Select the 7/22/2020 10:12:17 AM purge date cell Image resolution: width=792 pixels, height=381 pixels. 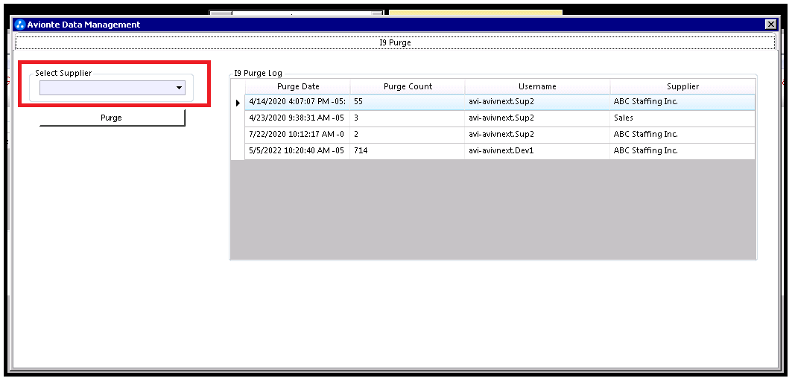point(297,135)
